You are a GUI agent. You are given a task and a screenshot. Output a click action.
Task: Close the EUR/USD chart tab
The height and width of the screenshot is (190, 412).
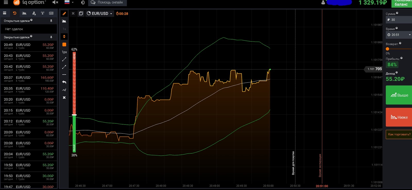[73, 13]
